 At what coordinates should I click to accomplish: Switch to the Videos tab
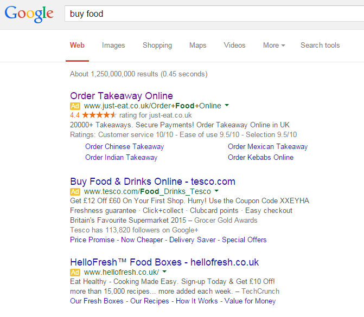tap(234, 45)
